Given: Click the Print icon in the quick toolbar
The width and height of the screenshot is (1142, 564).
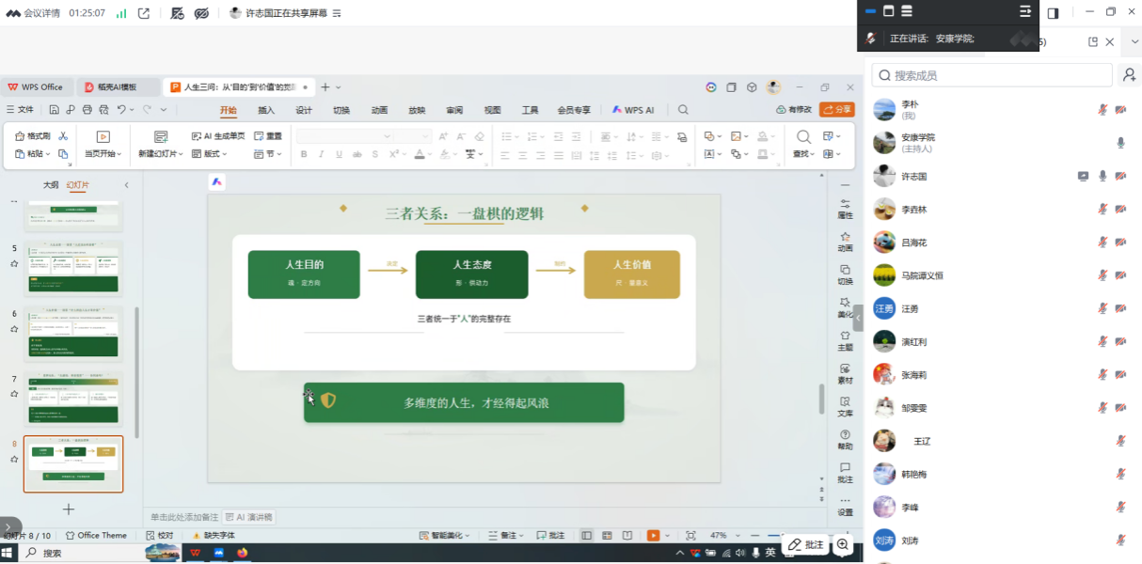Looking at the screenshot, I should (87, 110).
